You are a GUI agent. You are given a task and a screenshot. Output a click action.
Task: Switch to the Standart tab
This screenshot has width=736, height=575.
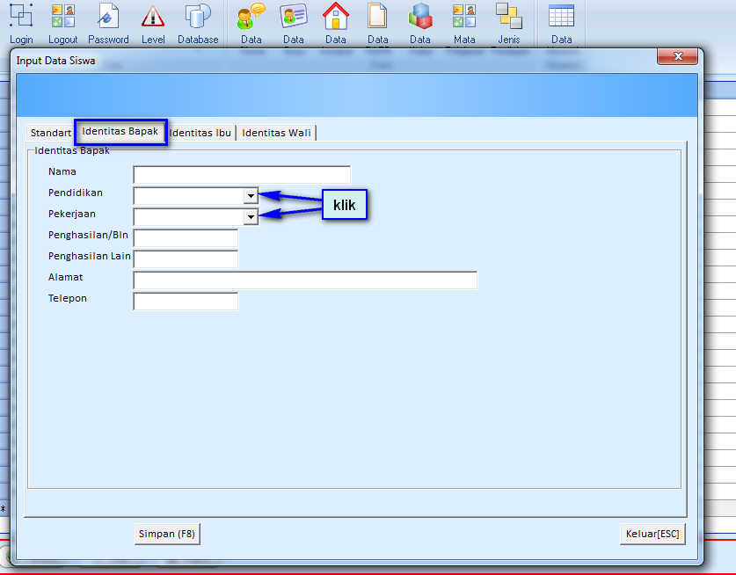(50, 133)
